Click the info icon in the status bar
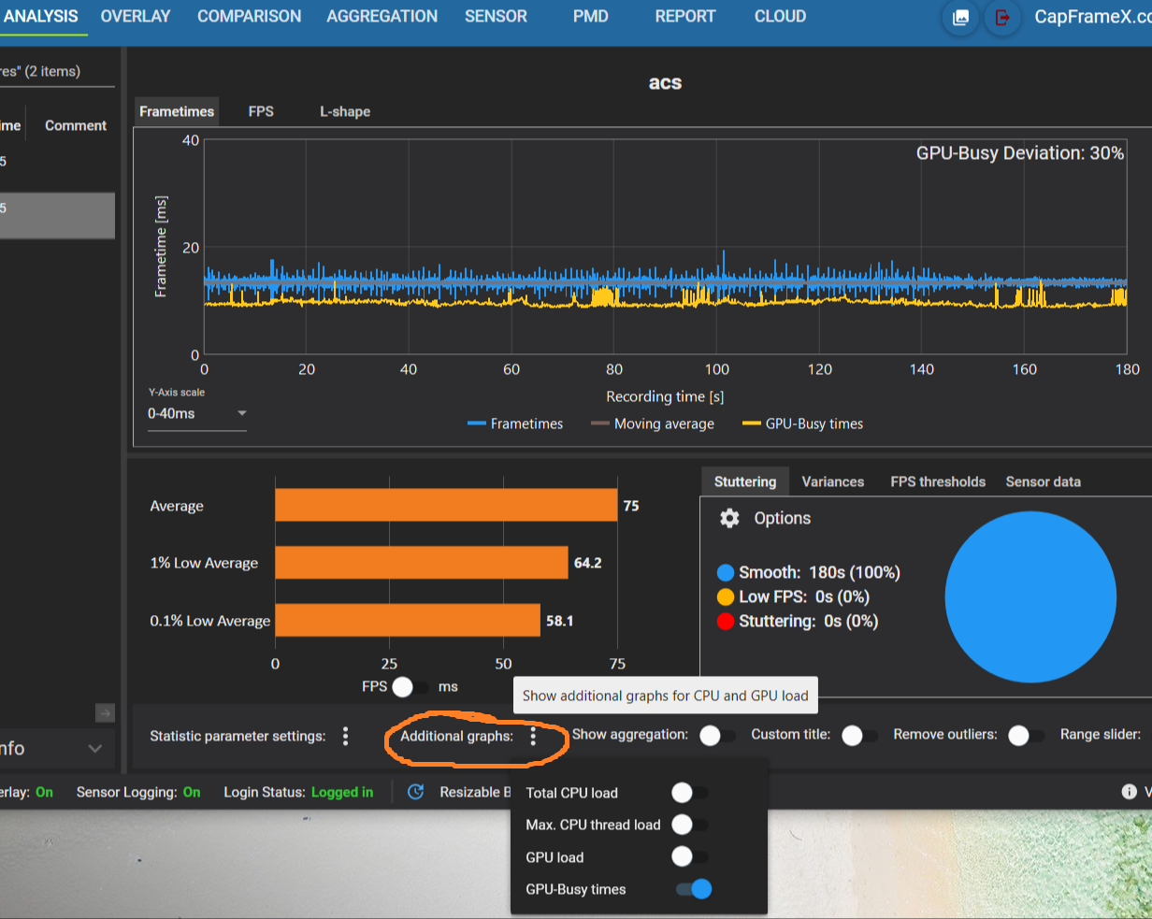The height and width of the screenshot is (919, 1152). coord(1129,792)
